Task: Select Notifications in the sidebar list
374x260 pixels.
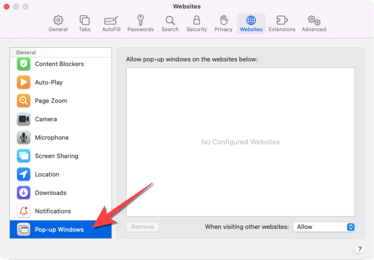Action: click(x=60, y=211)
